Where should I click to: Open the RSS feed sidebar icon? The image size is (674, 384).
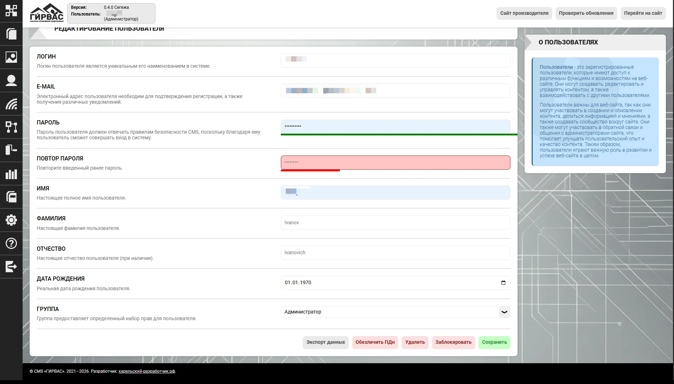click(11, 104)
